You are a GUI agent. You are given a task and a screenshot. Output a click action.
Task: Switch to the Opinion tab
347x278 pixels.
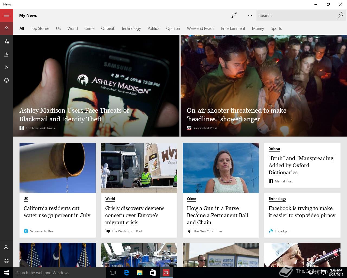173,28
